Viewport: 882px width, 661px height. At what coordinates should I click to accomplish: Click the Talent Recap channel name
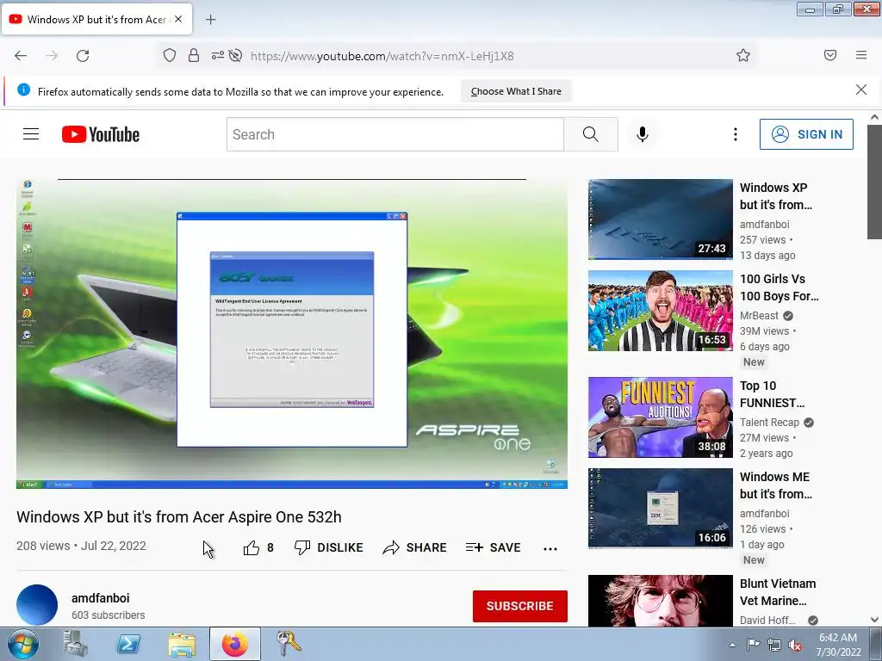[x=769, y=422]
